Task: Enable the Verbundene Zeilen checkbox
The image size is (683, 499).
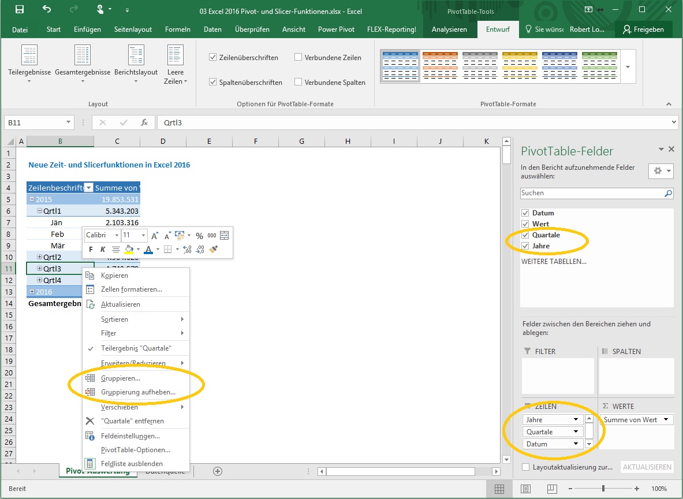Action: 298,58
